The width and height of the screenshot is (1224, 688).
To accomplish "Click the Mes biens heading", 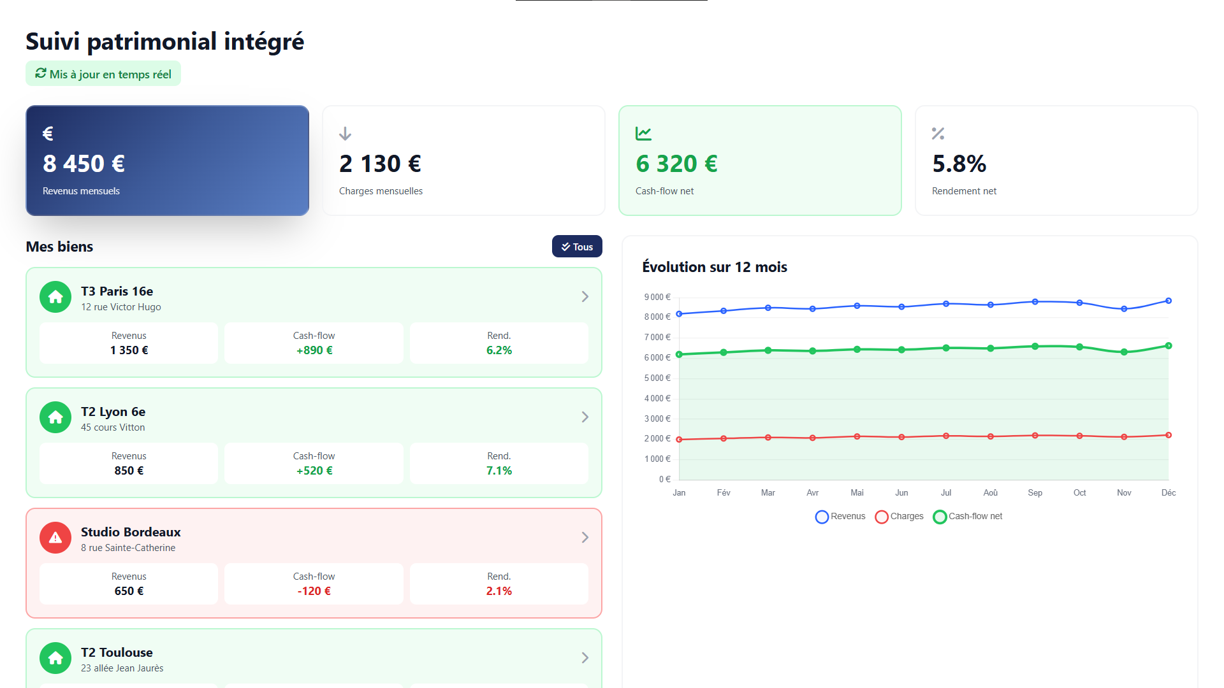I will [x=59, y=247].
